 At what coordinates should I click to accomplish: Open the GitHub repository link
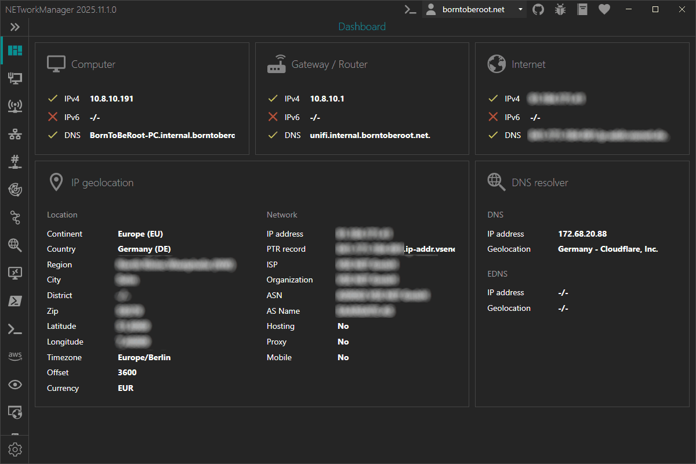(x=538, y=9)
